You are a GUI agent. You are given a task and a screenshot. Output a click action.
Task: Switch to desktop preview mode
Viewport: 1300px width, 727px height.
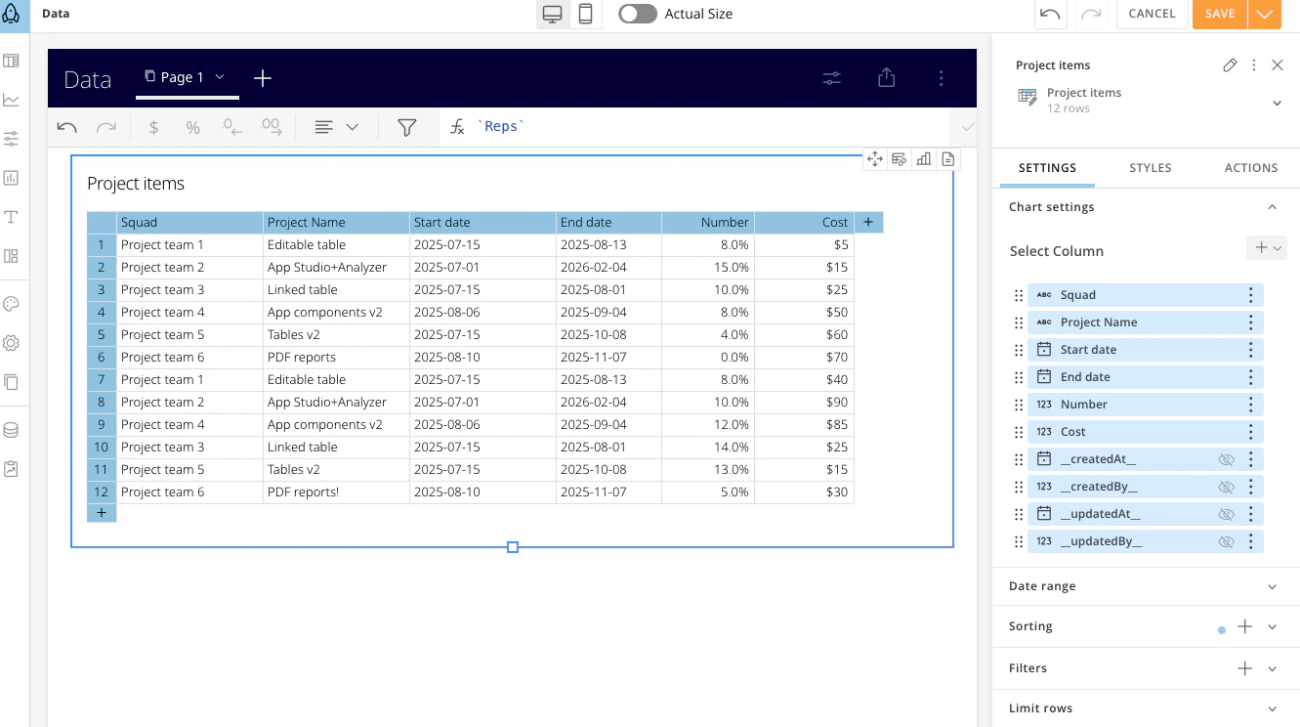coord(553,14)
